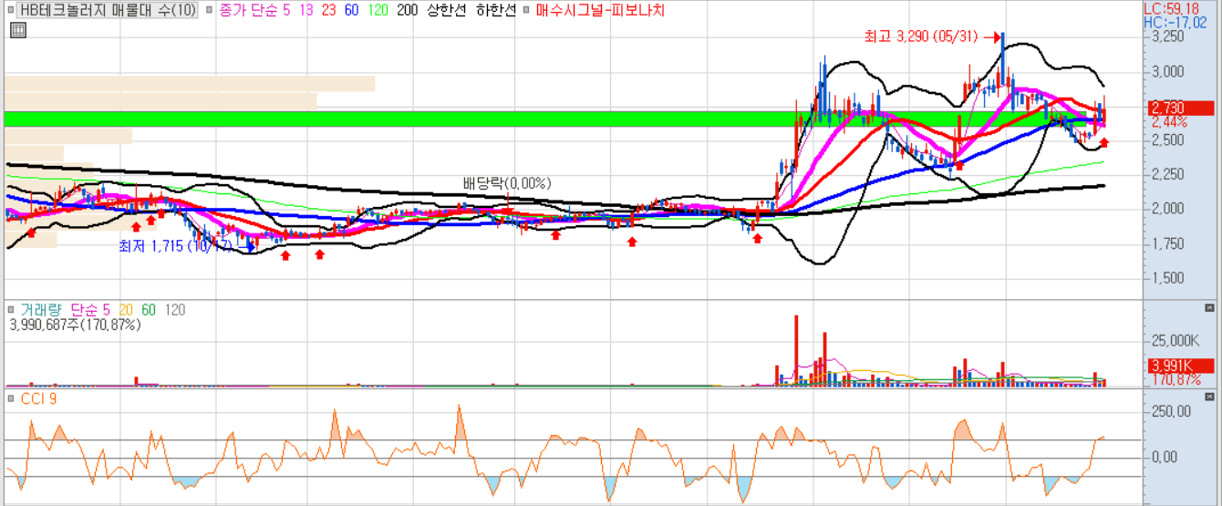1222x506 pixels.
Task: Click the 2,250 price axis label
Action: (x=1166, y=174)
